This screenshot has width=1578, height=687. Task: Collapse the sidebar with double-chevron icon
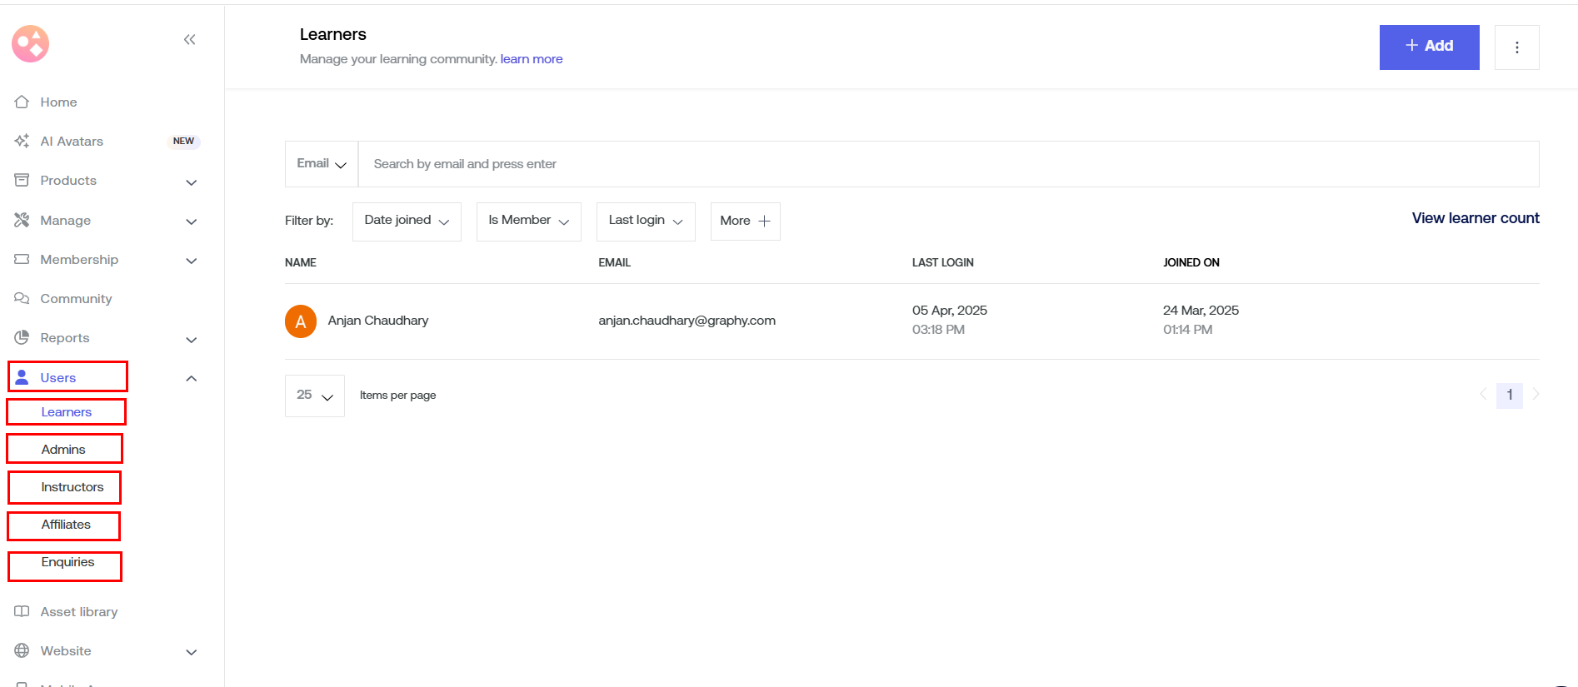click(189, 40)
